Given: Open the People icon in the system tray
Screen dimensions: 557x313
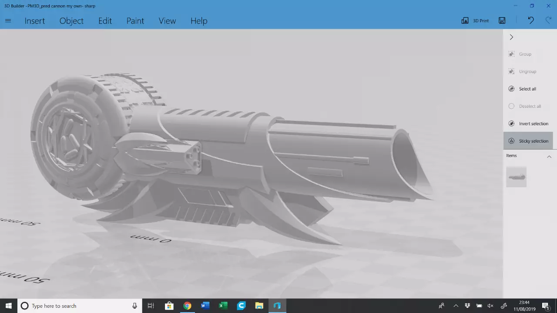Looking at the screenshot, I should pyautogui.click(x=441, y=306).
